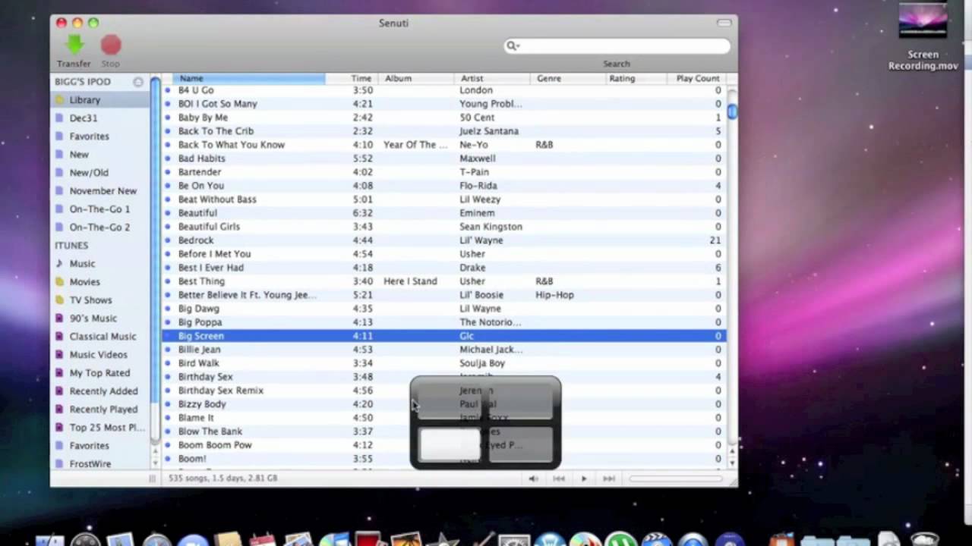Screen dimensions: 972x546
Task: Open Screen Recording.mov on the desktop
Action: [x=923, y=36]
